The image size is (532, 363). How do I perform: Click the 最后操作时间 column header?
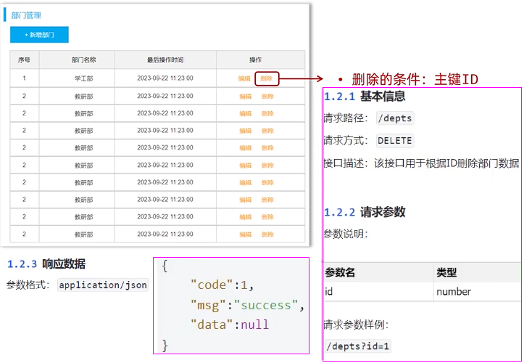coord(165,60)
